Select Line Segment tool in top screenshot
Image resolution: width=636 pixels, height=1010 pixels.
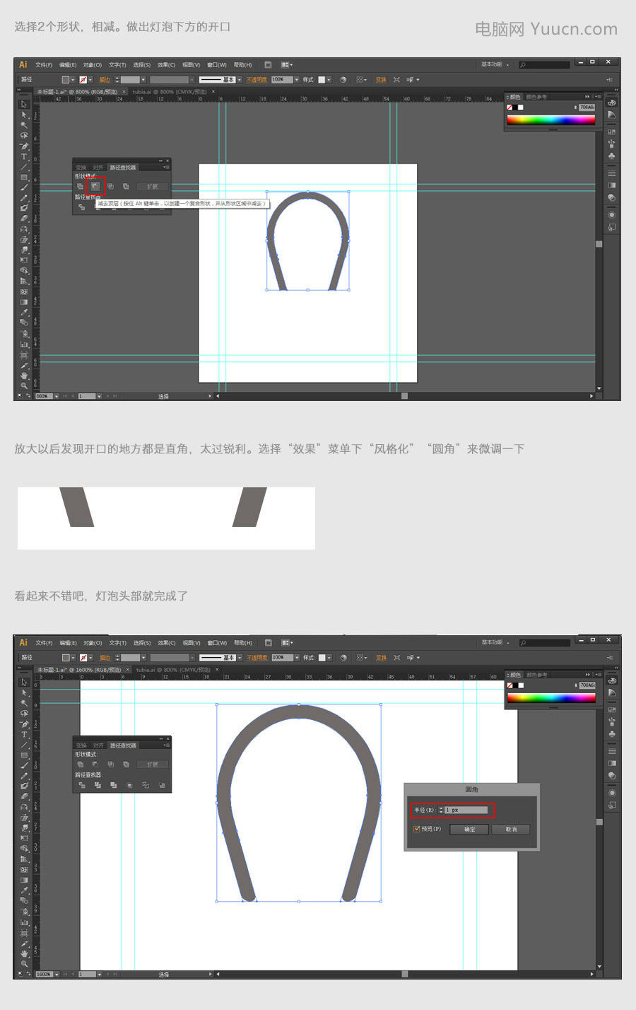point(24,167)
